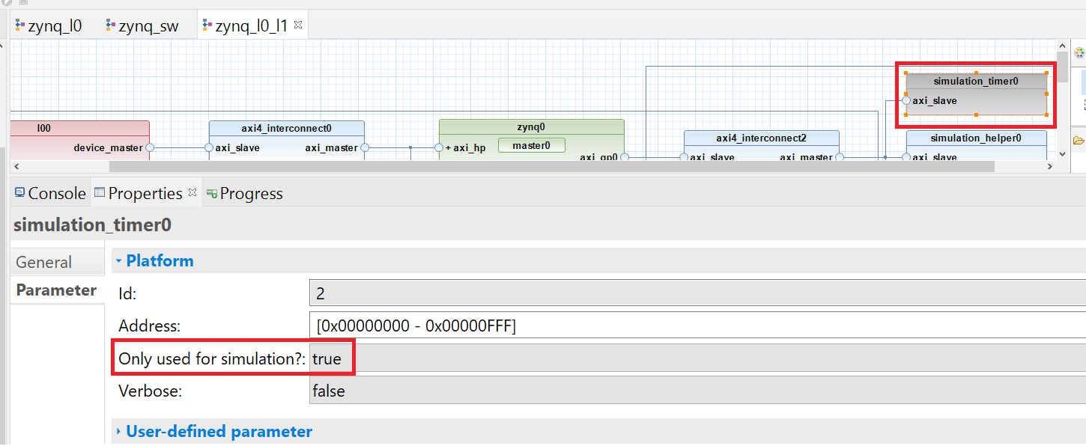Click axi_slave port circle on simulation_timer0
This screenshot has height=446, width=1086.
(906, 100)
